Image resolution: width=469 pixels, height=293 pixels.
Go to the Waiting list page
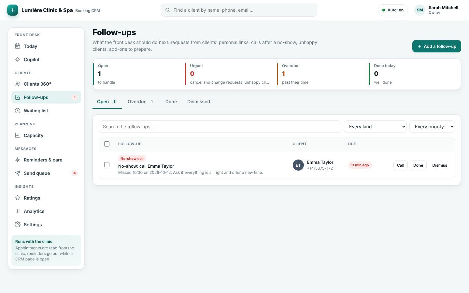pos(46,111)
